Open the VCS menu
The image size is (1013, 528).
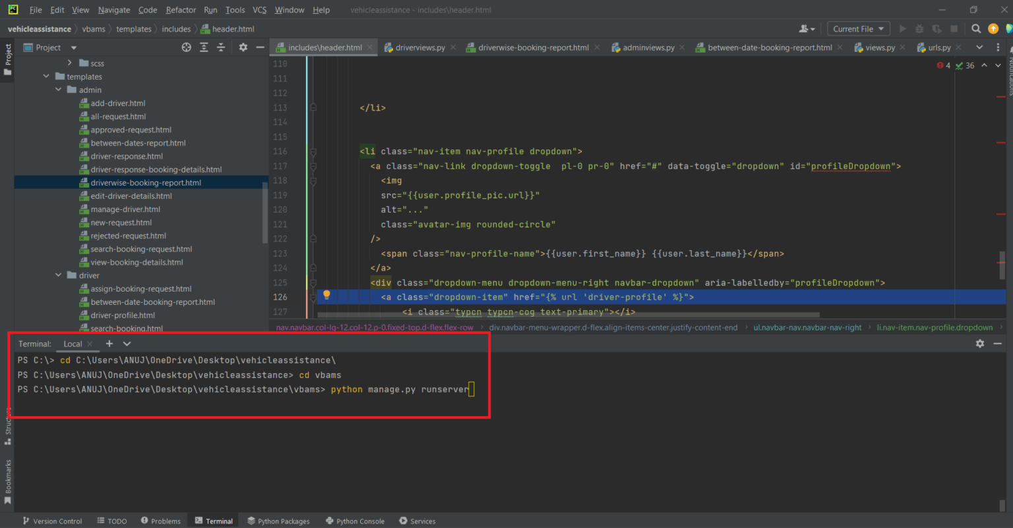259,9
